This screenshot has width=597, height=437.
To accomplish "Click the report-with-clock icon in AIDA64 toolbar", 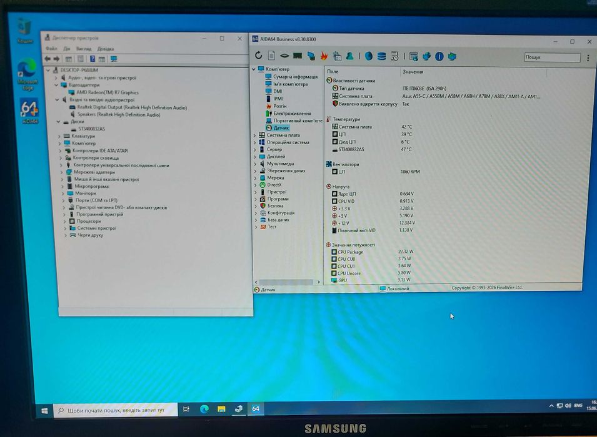I will (394, 56).
